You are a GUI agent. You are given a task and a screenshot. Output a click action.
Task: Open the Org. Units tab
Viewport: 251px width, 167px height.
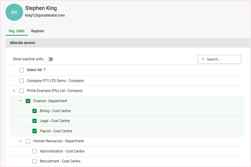point(17,31)
